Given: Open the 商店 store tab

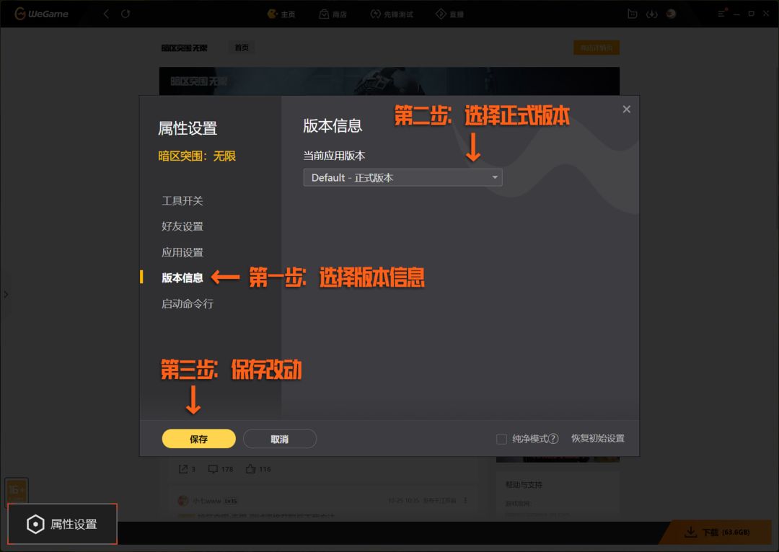Looking at the screenshot, I should click(333, 14).
